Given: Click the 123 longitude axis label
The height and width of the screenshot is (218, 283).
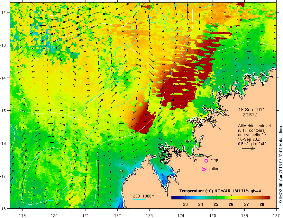Looking at the screenshot, I should pos(150,216).
